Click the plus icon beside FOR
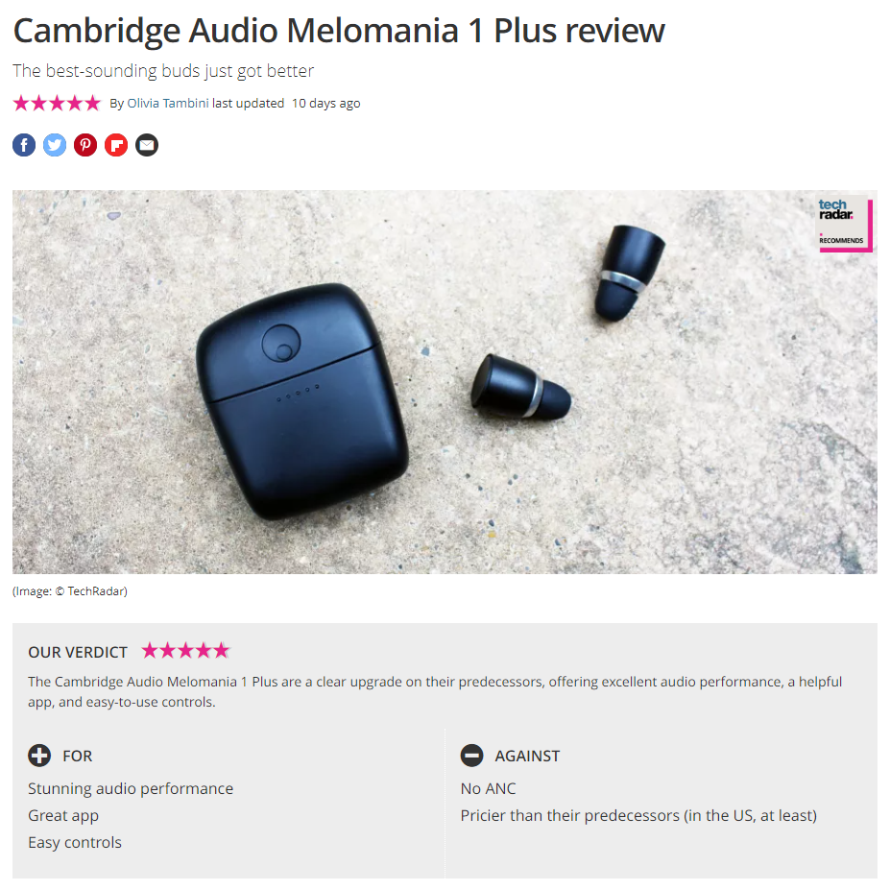 (x=39, y=756)
